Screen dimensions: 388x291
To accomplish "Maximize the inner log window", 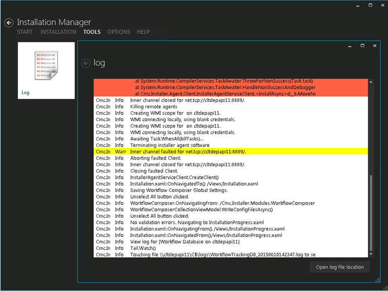I will tap(362, 46).
